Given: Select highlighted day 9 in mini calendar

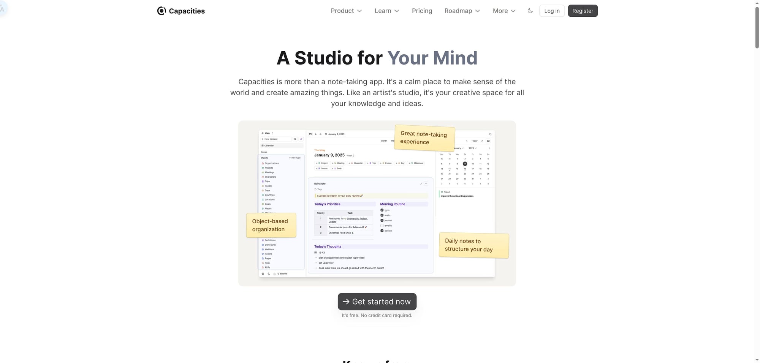Looking at the screenshot, I should [465, 164].
